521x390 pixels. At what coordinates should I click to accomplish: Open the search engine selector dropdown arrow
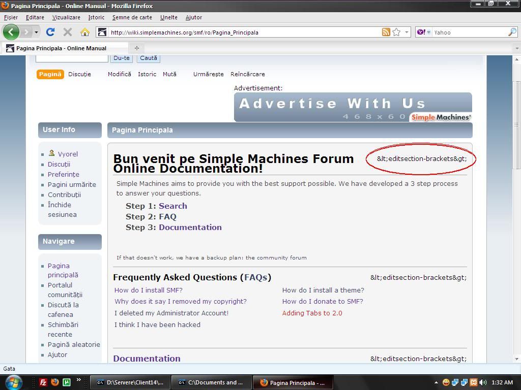click(x=428, y=32)
